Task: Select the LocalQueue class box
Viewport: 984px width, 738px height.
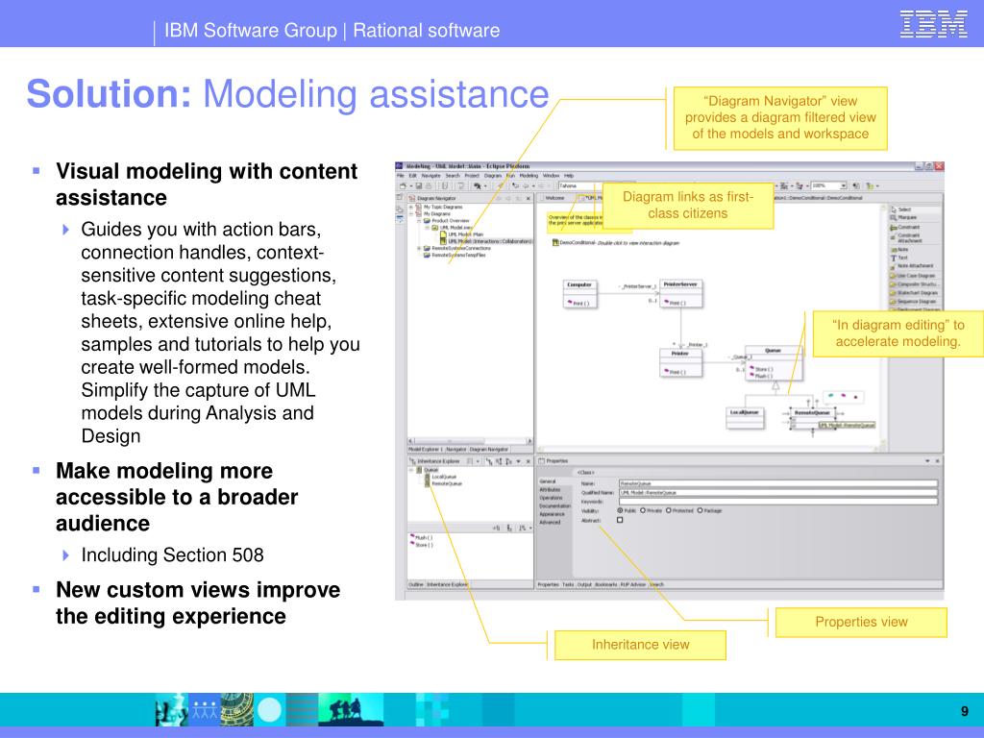Action: (745, 419)
